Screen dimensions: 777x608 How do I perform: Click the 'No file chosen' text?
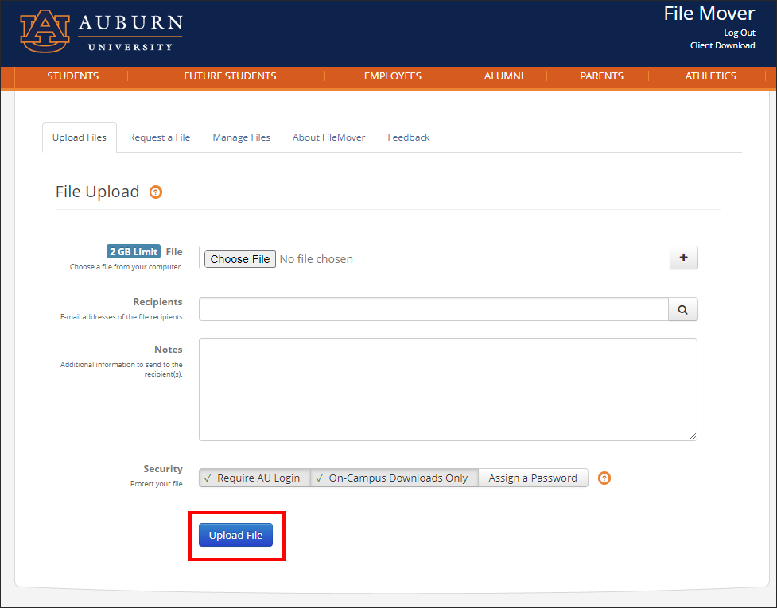[317, 259]
